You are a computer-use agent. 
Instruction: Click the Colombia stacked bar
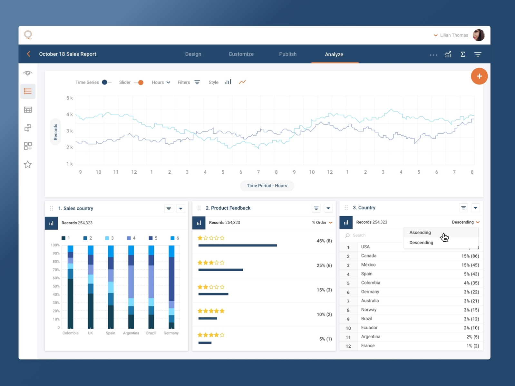tap(70, 287)
